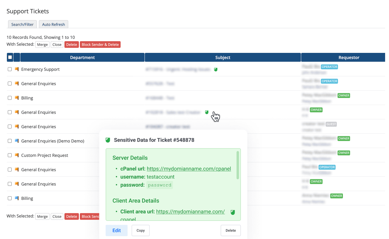Click the shield icon in the popup title
Image resolution: width=389 pixels, height=239 pixels.
click(x=108, y=140)
